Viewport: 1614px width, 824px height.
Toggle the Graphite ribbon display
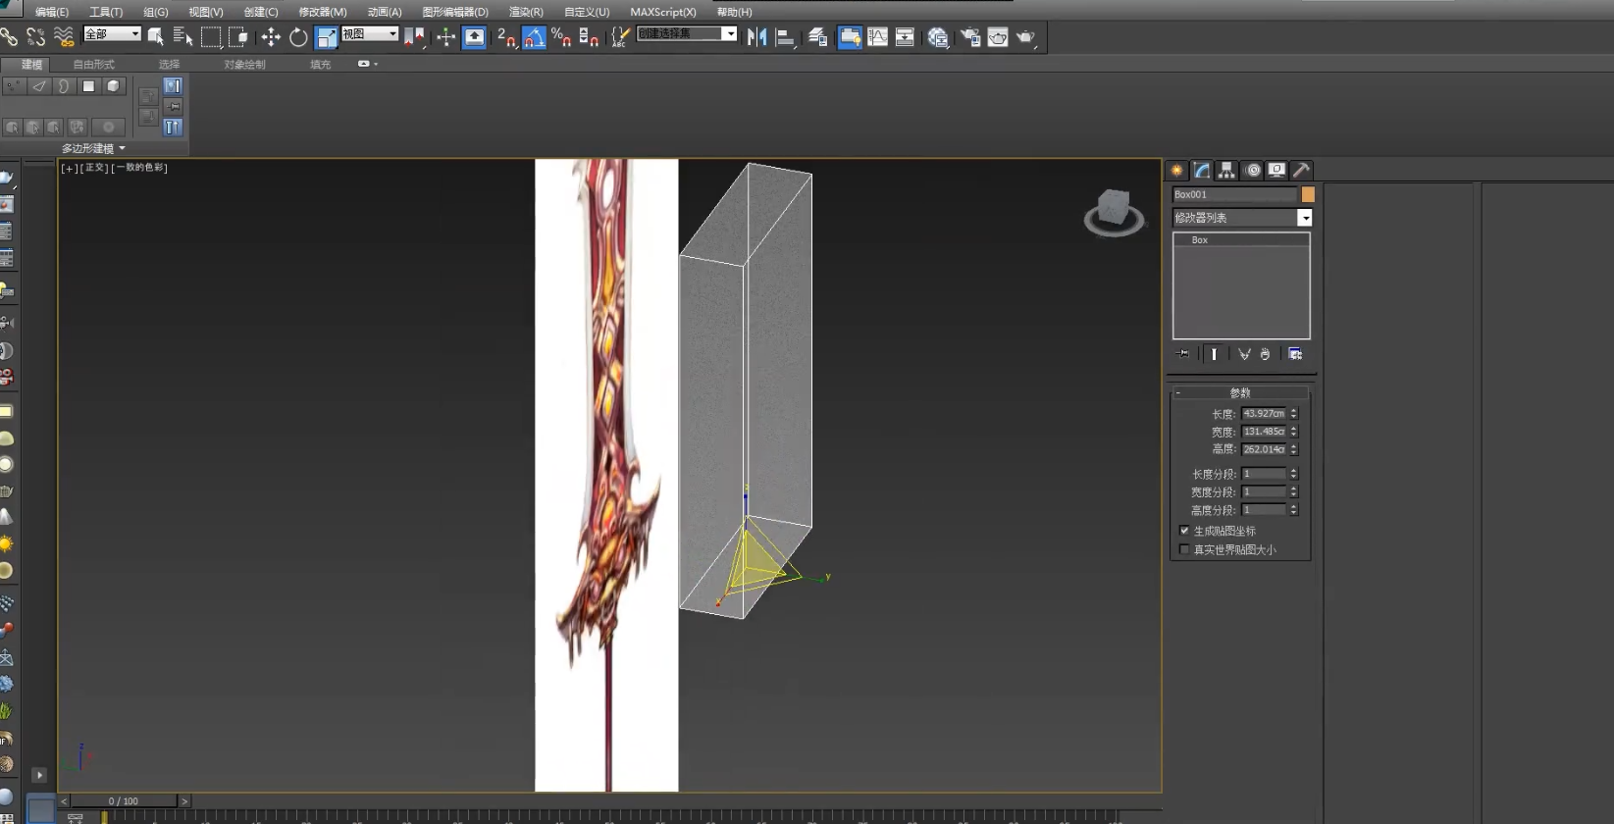850,37
